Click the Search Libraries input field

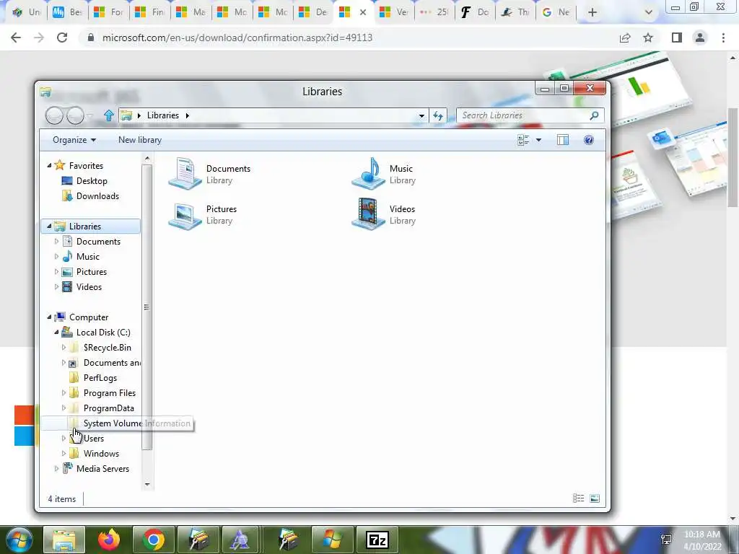click(523, 115)
